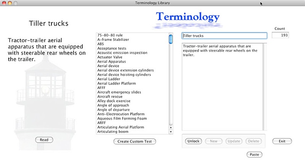Click the Count field showing 193
This screenshot has height=161, width=305.
280,35
